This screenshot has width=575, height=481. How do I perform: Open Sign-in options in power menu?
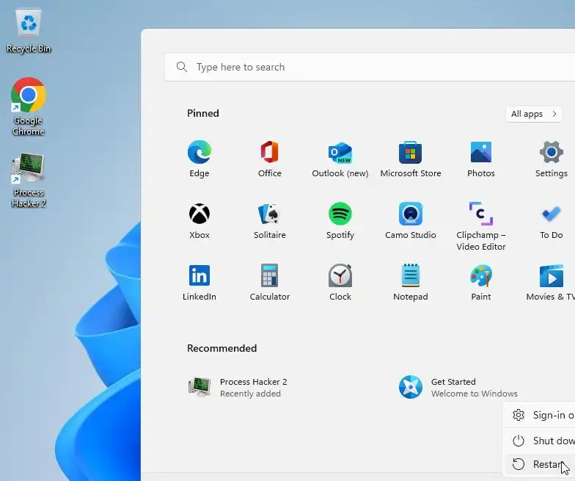click(x=540, y=415)
